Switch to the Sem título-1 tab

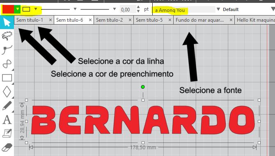click(30, 20)
